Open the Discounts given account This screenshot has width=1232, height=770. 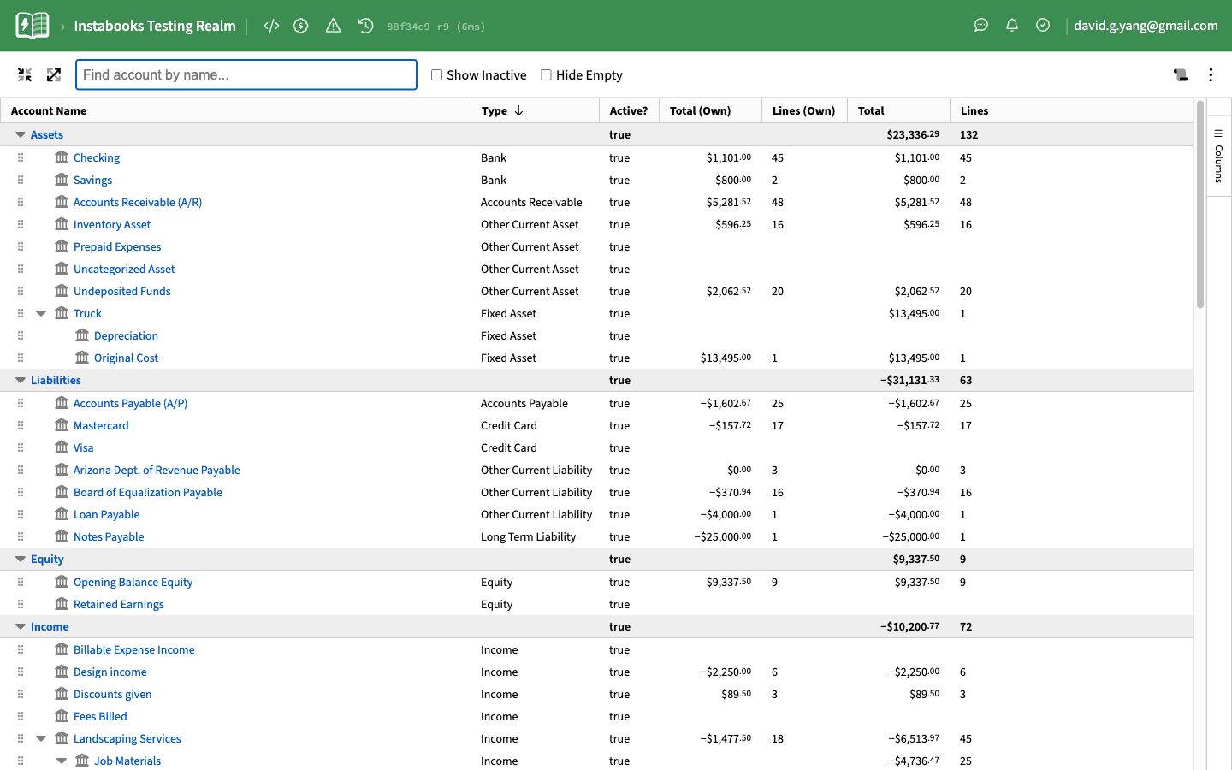[113, 694]
